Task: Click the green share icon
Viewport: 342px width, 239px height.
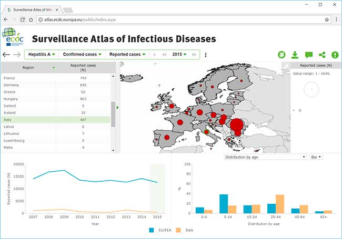Action: (322, 55)
